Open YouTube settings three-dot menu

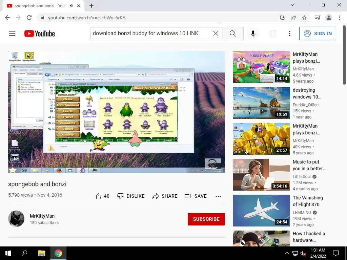[x=290, y=34]
